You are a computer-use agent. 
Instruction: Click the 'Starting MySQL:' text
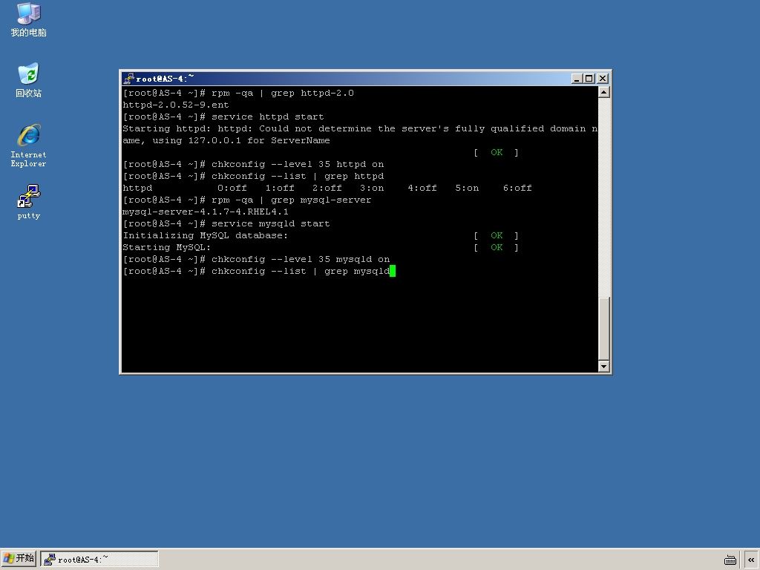point(167,248)
